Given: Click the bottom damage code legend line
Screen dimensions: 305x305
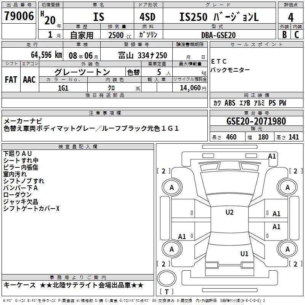Looking at the screenshot, I should coord(134,301).
